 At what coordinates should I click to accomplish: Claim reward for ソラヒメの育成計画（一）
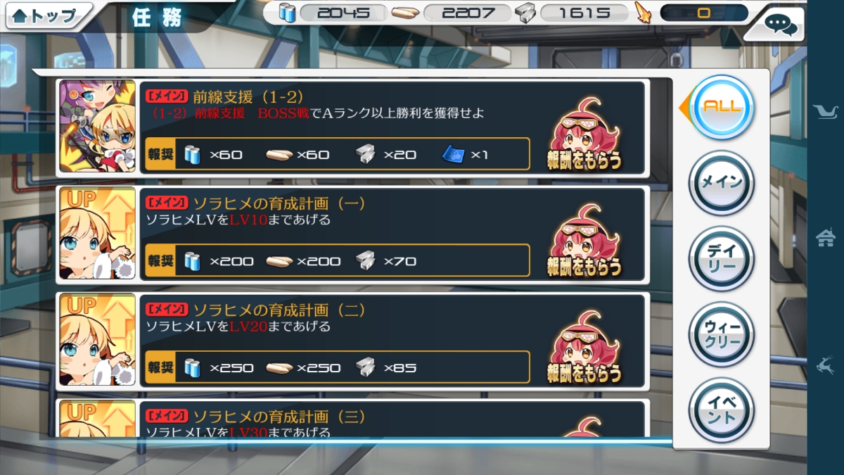(585, 241)
